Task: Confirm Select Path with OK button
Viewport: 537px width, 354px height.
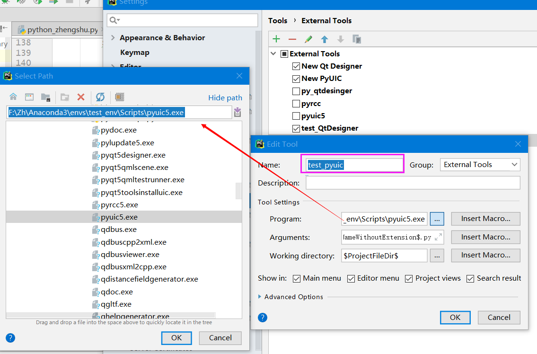Action: pos(176,338)
